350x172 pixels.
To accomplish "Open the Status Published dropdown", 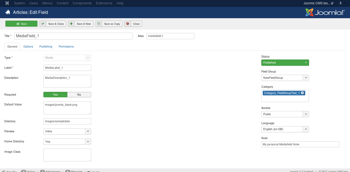I will pyautogui.click(x=285, y=63).
